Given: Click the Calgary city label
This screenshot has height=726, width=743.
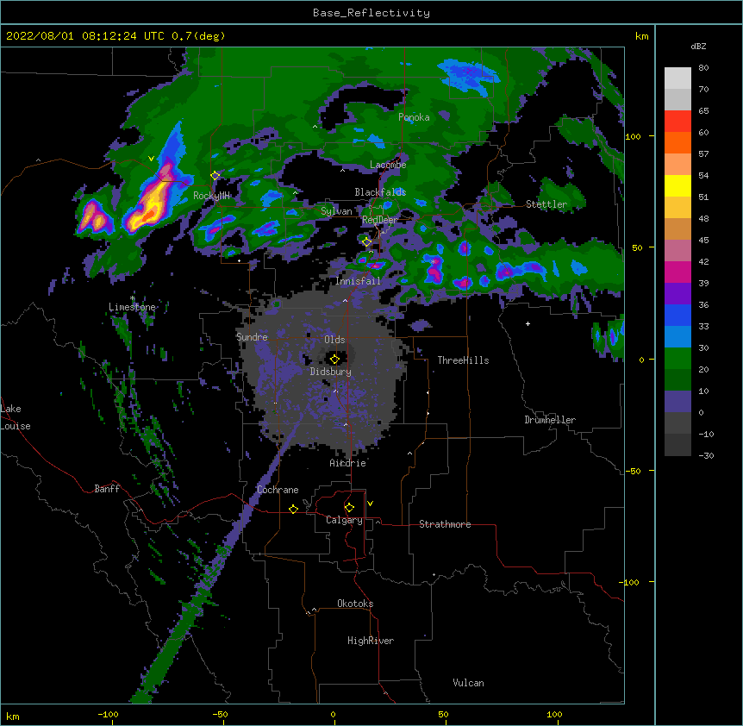Looking at the screenshot, I should [x=344, y=520].
